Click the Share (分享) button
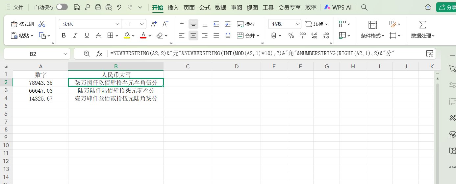The width and height of the screenshot is (456, 184). click(447, 7)
